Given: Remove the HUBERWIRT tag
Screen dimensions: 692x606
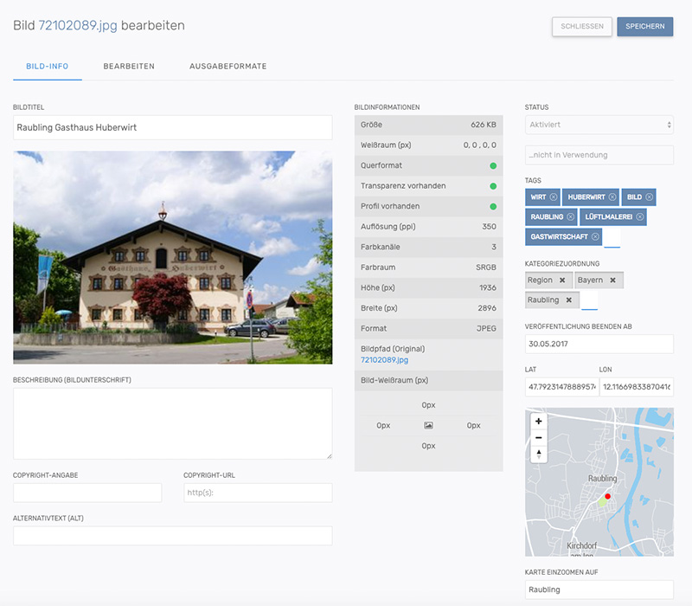Looking at the screenshot, I should pos(612,197).
